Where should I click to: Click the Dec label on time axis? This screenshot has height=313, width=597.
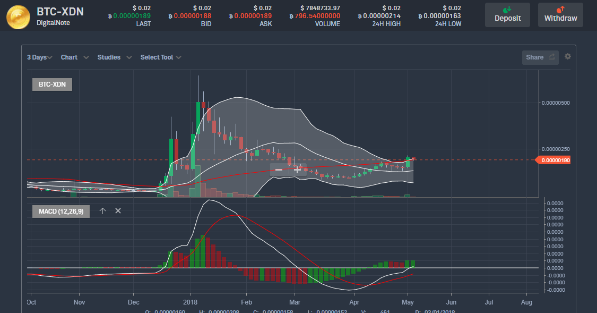[134, 302]
